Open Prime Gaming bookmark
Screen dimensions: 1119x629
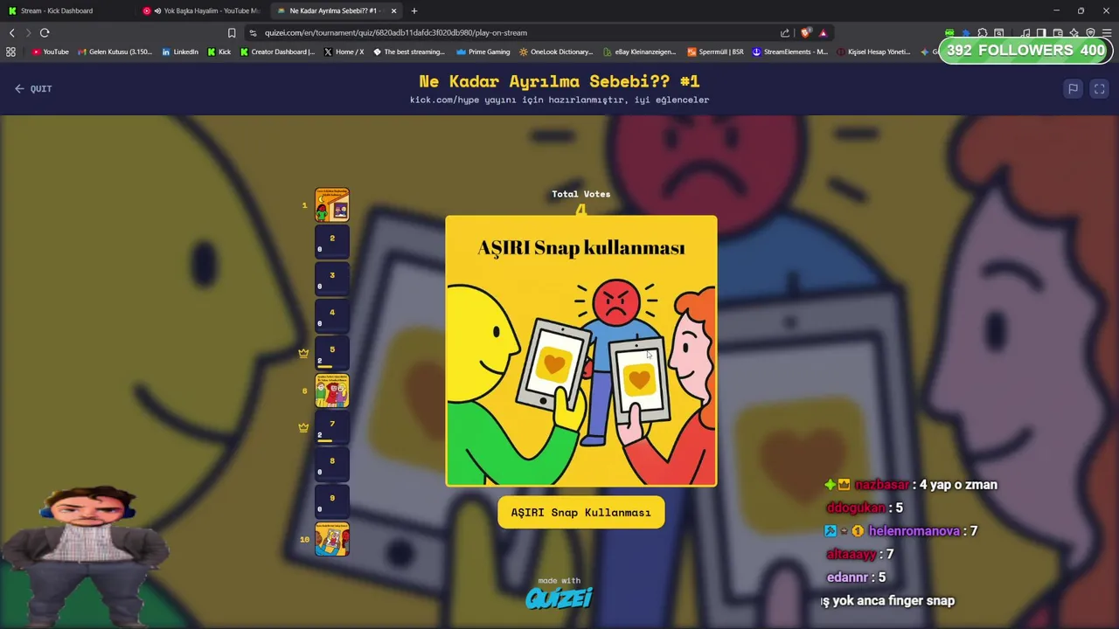[x=483, y=52]
